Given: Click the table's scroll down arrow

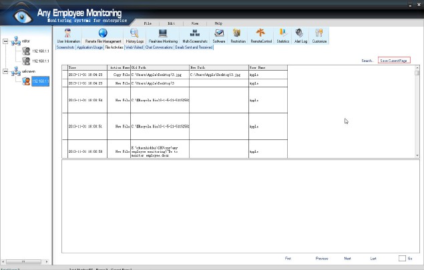Looking at the screenshot, I should click(x=417, y=155).
